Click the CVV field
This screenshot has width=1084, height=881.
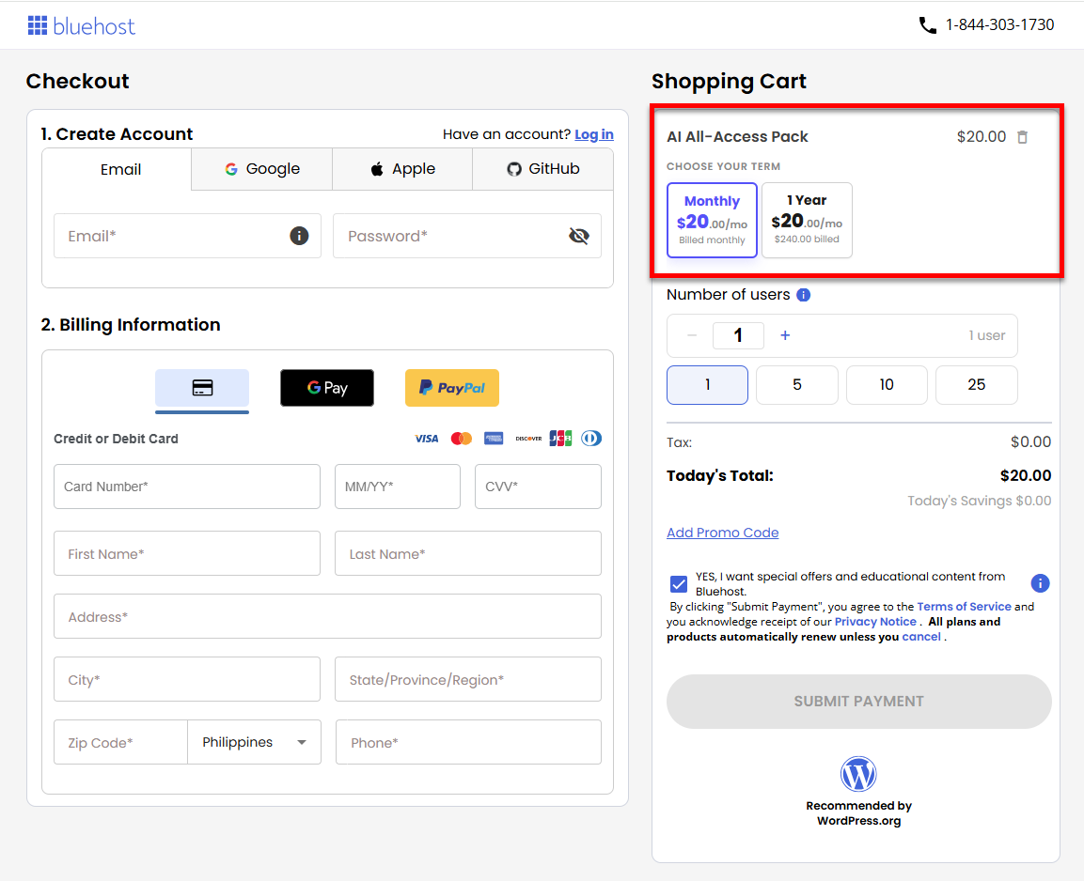538,487
